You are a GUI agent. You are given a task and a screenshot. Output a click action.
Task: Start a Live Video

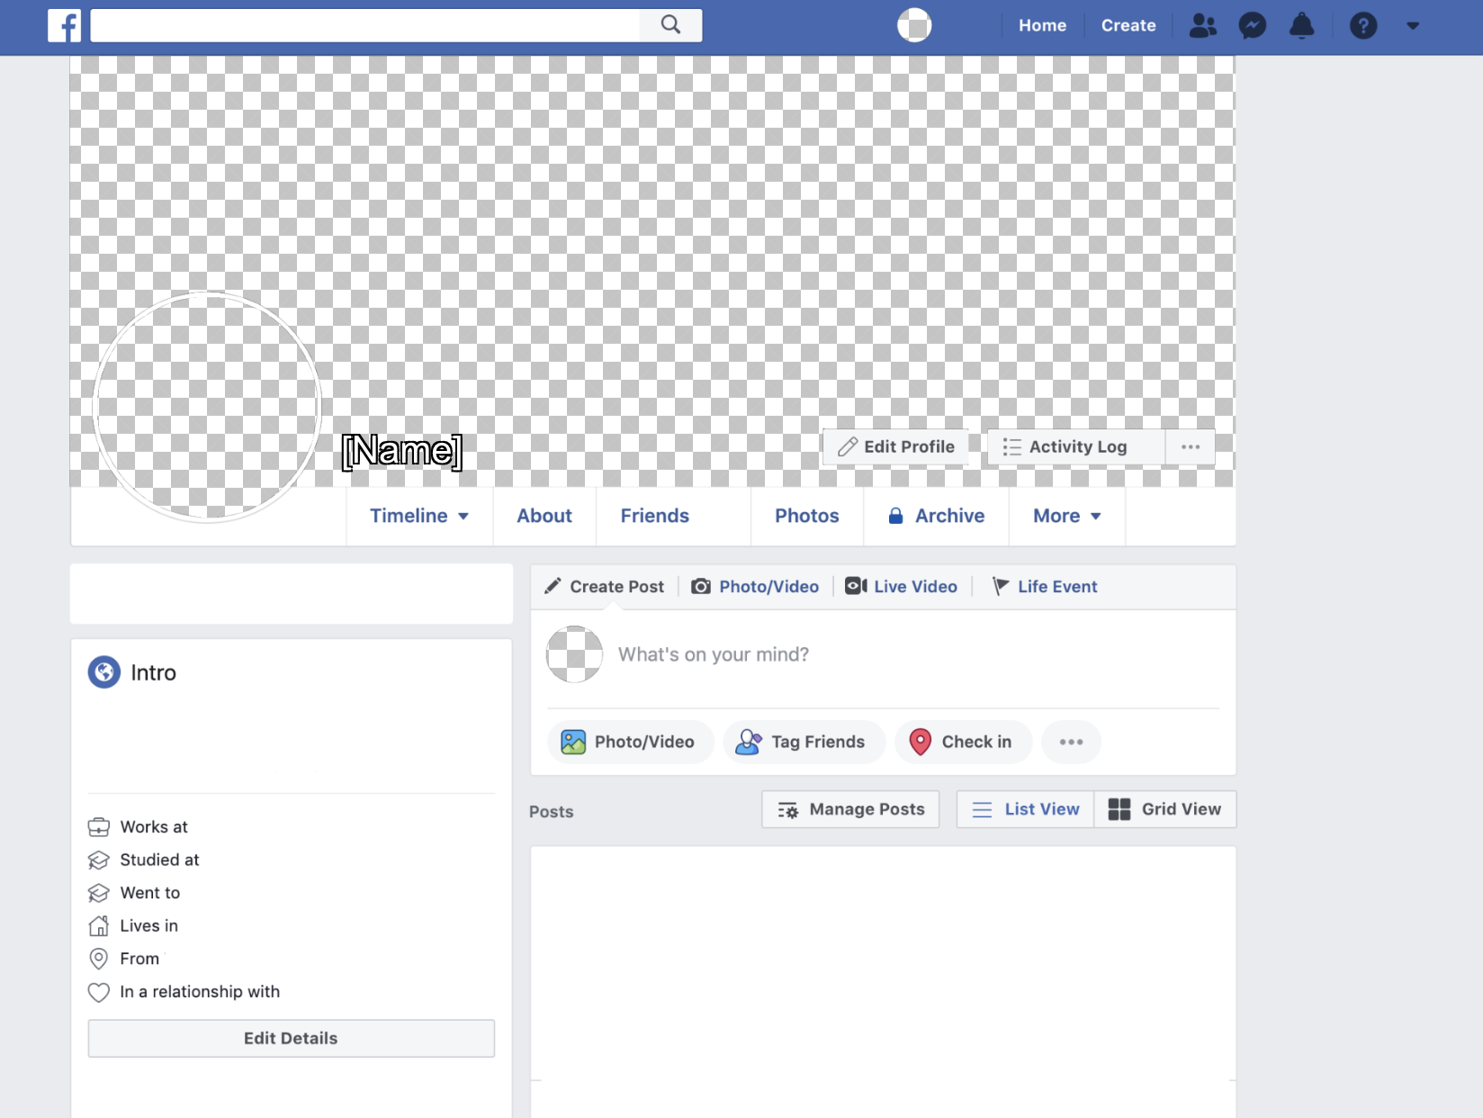point(901,586)
